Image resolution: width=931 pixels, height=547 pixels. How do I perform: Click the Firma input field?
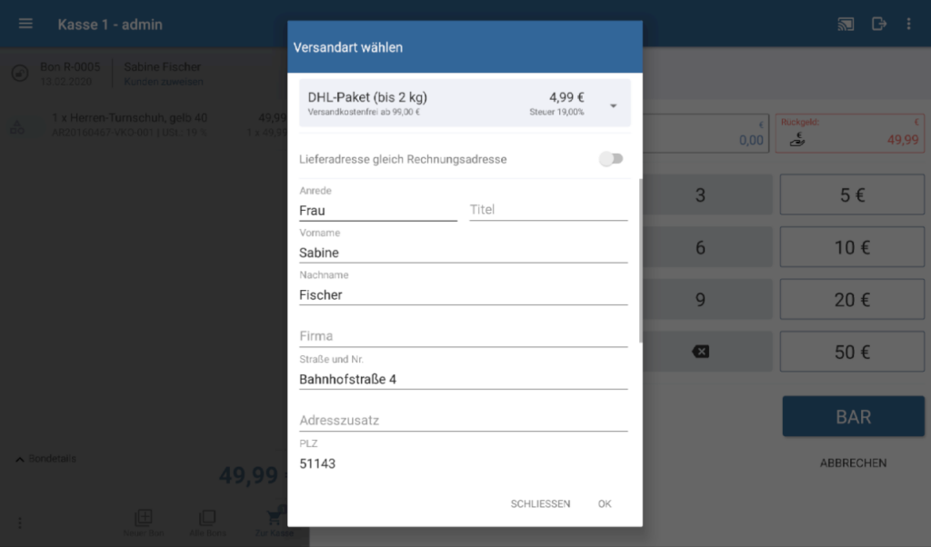463,336
